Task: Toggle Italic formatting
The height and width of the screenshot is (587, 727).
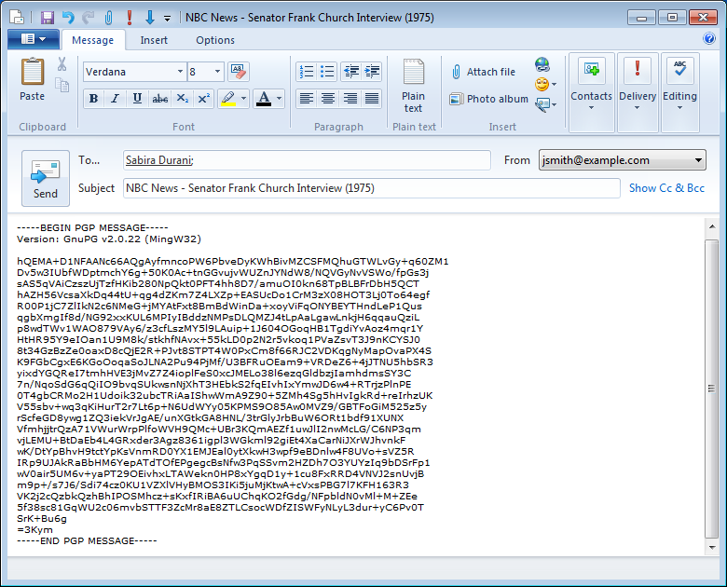Action: click(115, 98)
